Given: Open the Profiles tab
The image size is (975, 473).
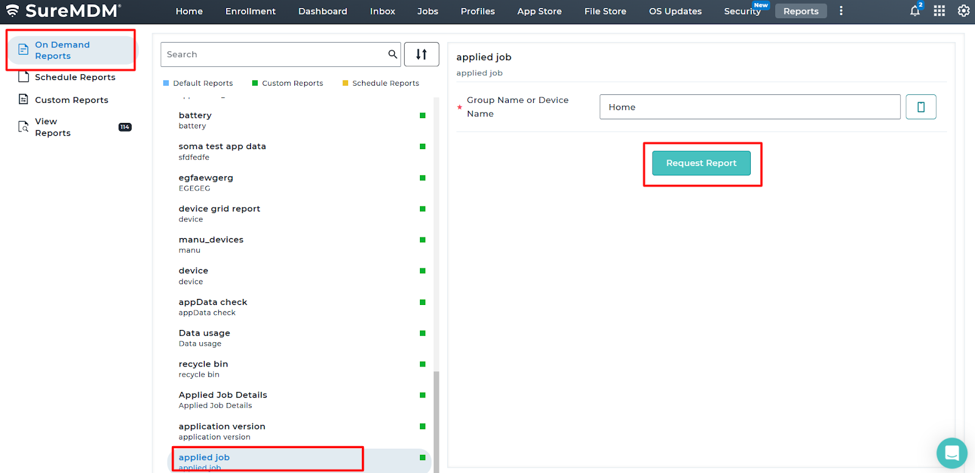Looking at the screenshot, I should [477, 11].
